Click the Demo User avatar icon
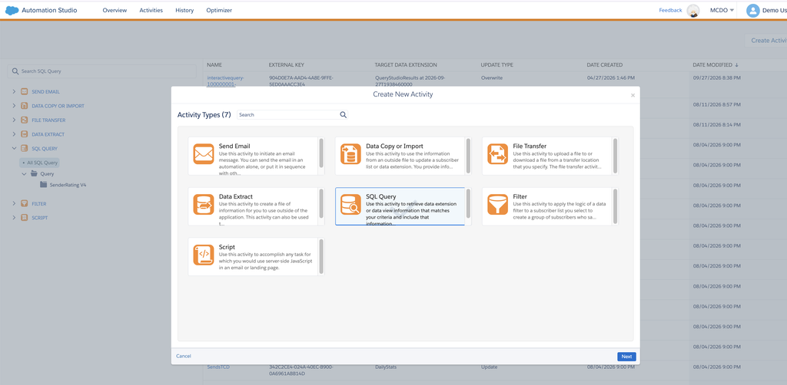The width and height of the screenshot is (787, 385). pyautogui.click(x=752, y=11)
